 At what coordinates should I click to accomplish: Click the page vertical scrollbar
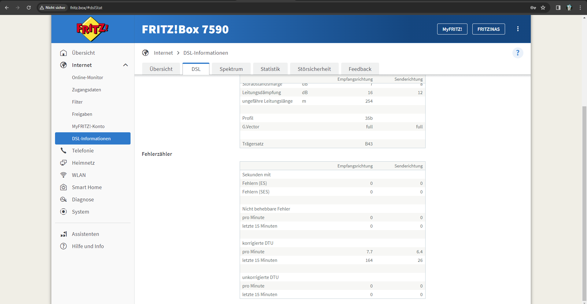(585, 203)
